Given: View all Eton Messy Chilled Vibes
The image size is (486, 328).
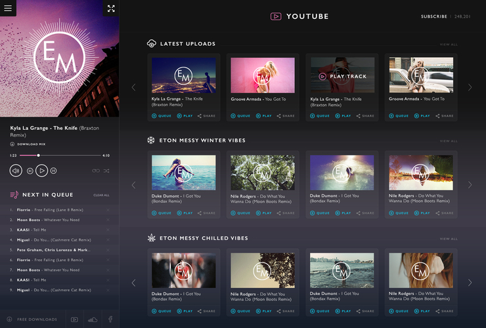Looking at the screenshot, I should click(x=449, y=239).
